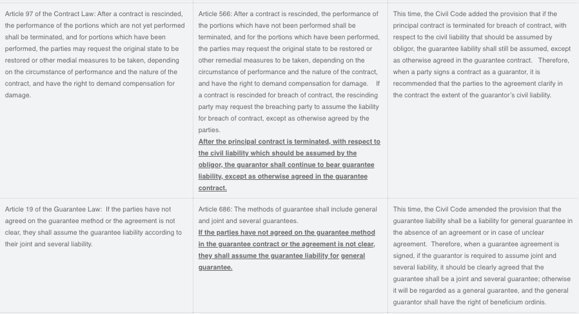Click the underlined line "the civil liability which should be assumed by the"
Viewport: 579px width, 314px height.
(x=277, y=153)
